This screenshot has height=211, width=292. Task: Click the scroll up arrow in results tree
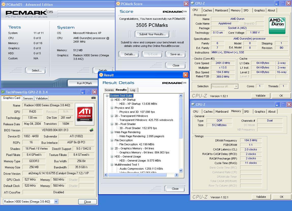(x=181, y=96)
